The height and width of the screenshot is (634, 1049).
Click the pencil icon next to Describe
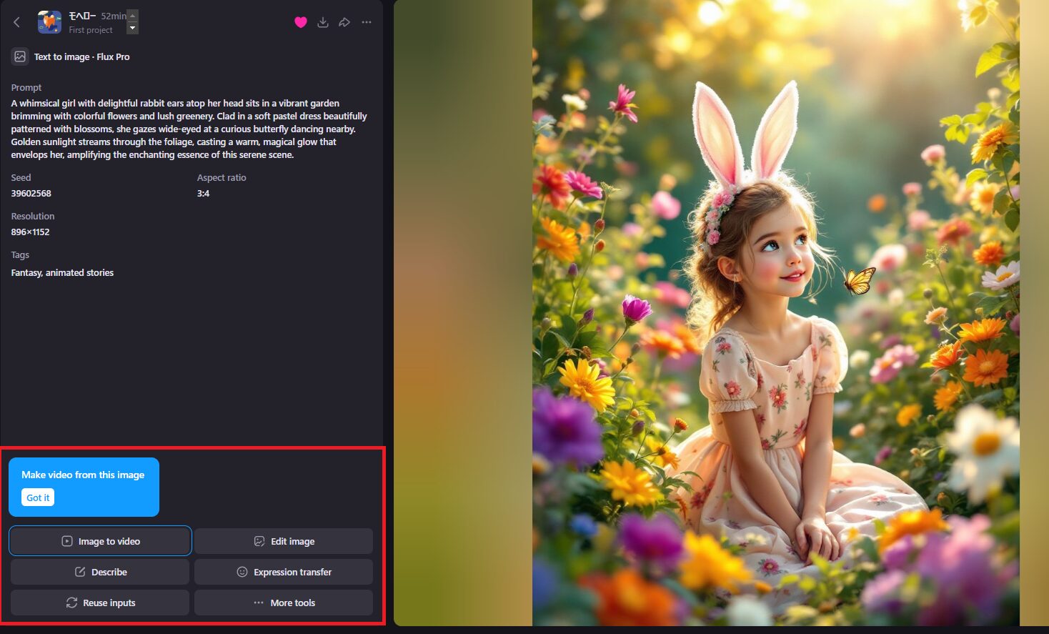[81, 572]
